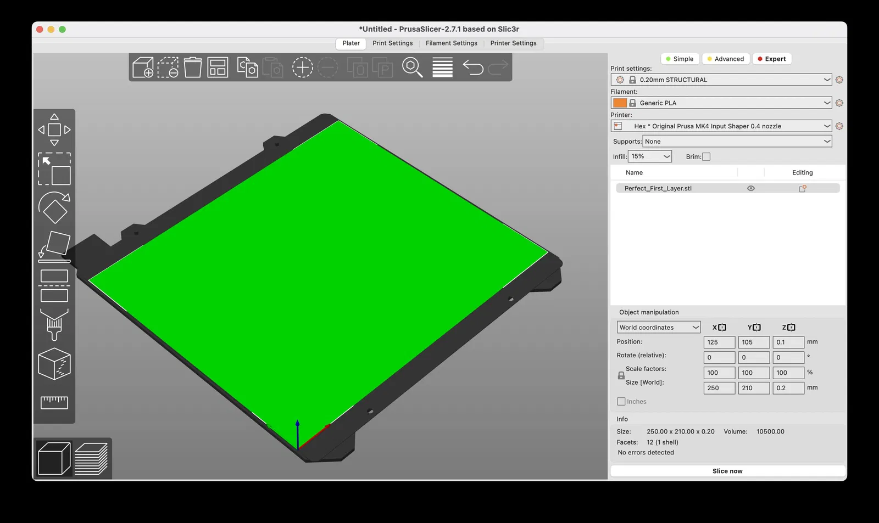Open printer settings gear icon
Viewport: 879px width, 523px height.
[839, 126]
